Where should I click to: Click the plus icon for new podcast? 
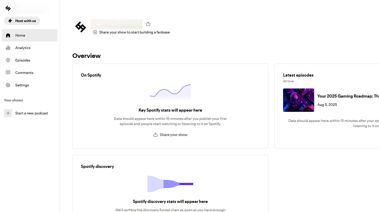coord(8,113)
